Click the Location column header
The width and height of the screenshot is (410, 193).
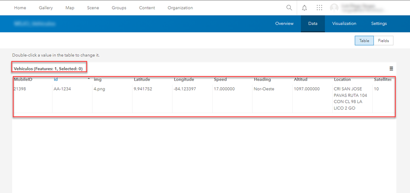[x=342, y=79]
